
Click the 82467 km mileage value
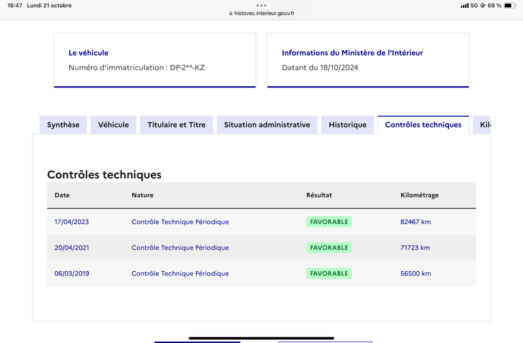[x=416, y=221]
